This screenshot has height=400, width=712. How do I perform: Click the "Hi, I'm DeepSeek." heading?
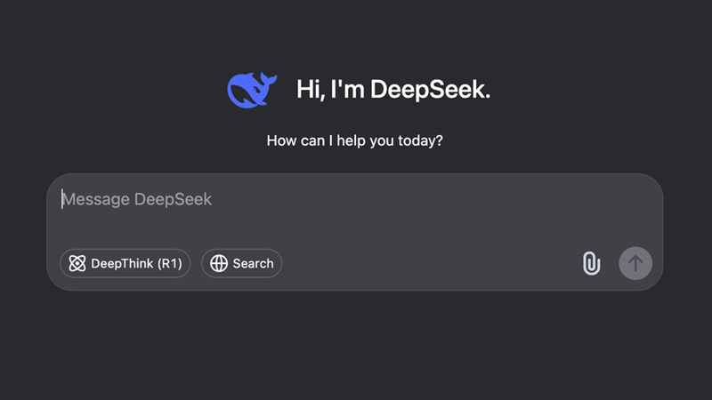point(393,90)
